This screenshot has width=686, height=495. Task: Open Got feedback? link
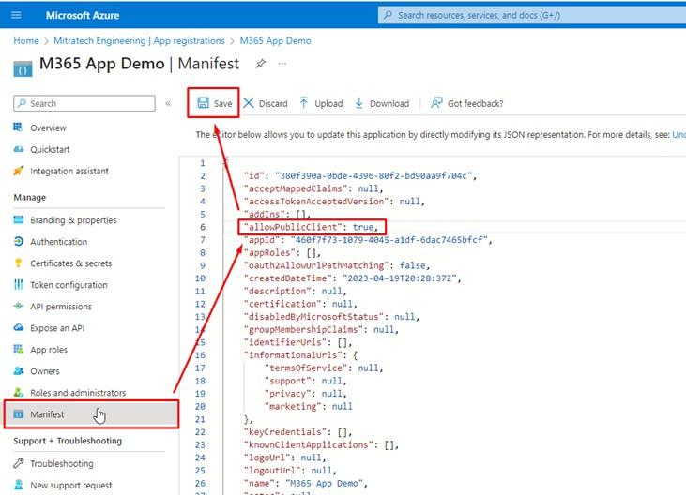(x=475, y=103)
